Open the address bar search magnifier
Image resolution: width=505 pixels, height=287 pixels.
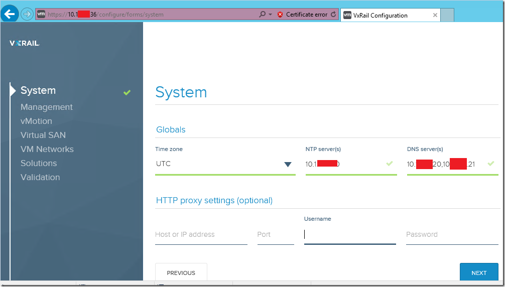(x=263, y=14)
